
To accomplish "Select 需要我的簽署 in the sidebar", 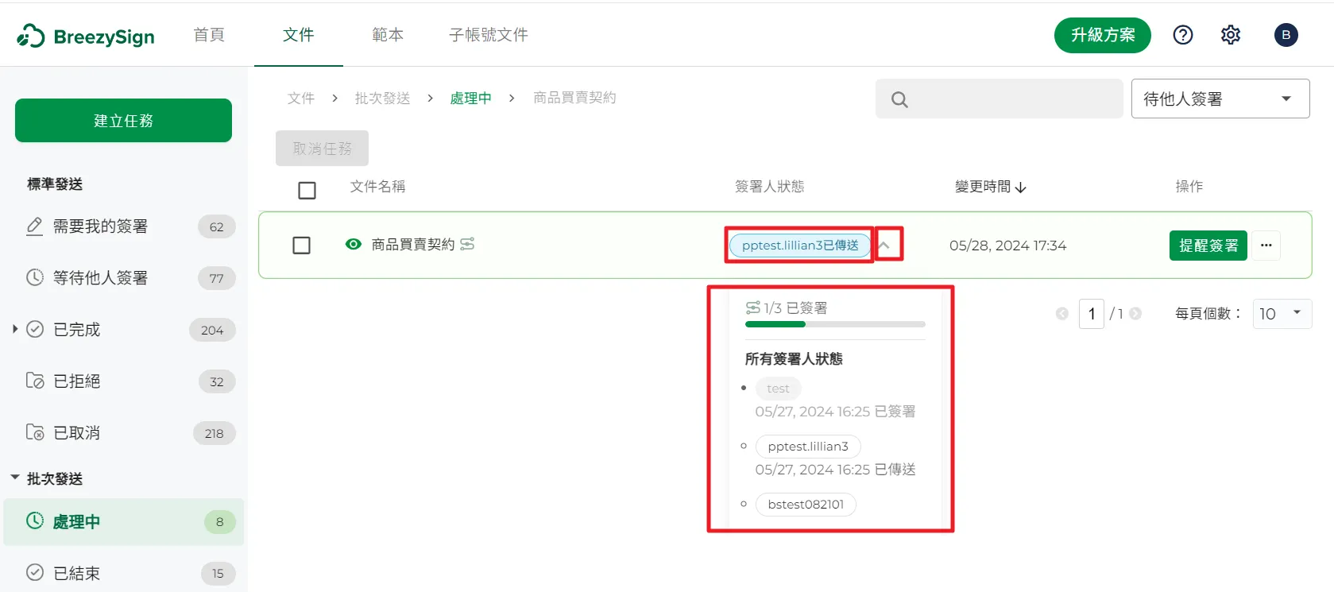I will click(100, 226).
